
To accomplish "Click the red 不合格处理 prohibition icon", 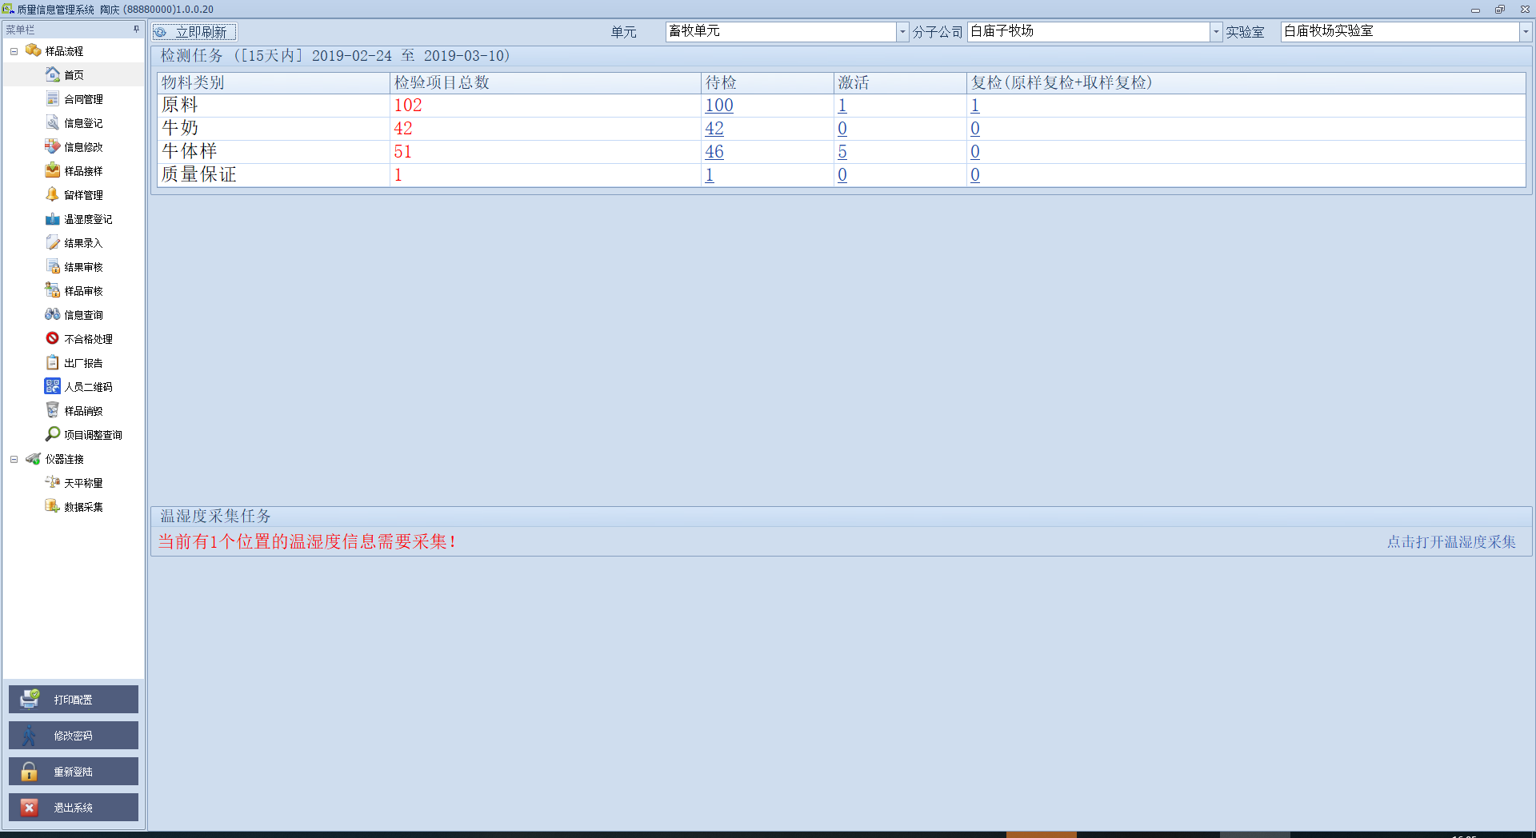I will pyautogui.click(x=53, y=339).
